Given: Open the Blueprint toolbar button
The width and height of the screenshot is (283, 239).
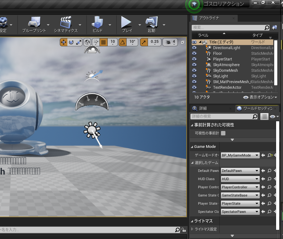Looking at the screenshot, I should (x=34, y=25).
